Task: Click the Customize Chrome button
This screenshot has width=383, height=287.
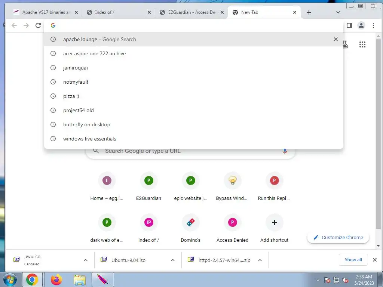Action: coord(338,237)
